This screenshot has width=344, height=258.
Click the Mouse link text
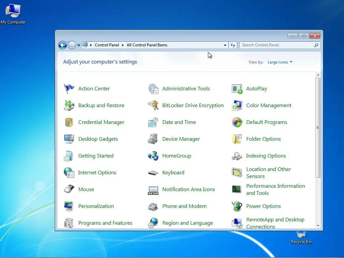coord(86,189)
